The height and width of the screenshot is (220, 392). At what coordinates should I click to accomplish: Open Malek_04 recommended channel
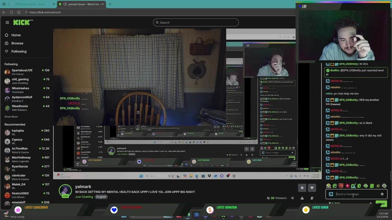pyautogui.click(x=27, y=186)
